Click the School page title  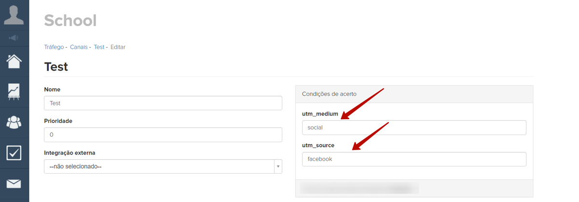click(x=70, y=21)
